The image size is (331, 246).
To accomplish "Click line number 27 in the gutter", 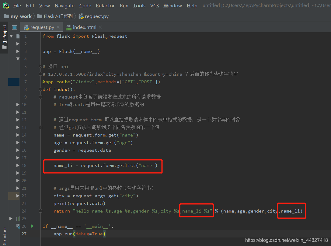I will pyautogui.click(x=24, y=234).
